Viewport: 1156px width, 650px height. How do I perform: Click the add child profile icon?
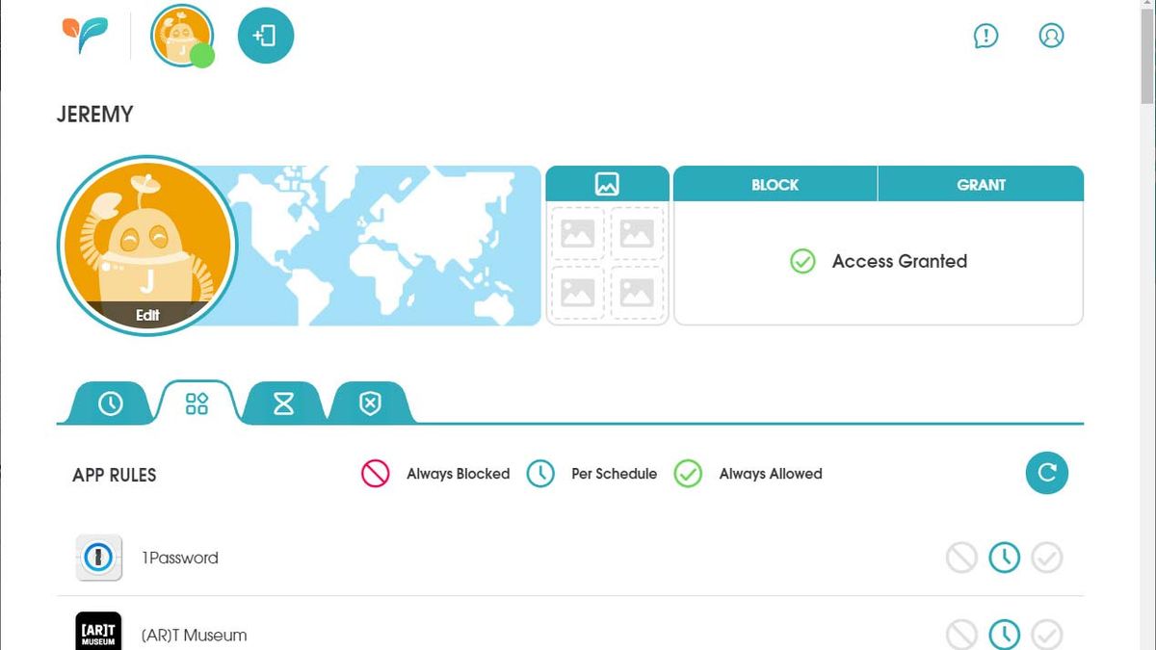pos(265,35)
